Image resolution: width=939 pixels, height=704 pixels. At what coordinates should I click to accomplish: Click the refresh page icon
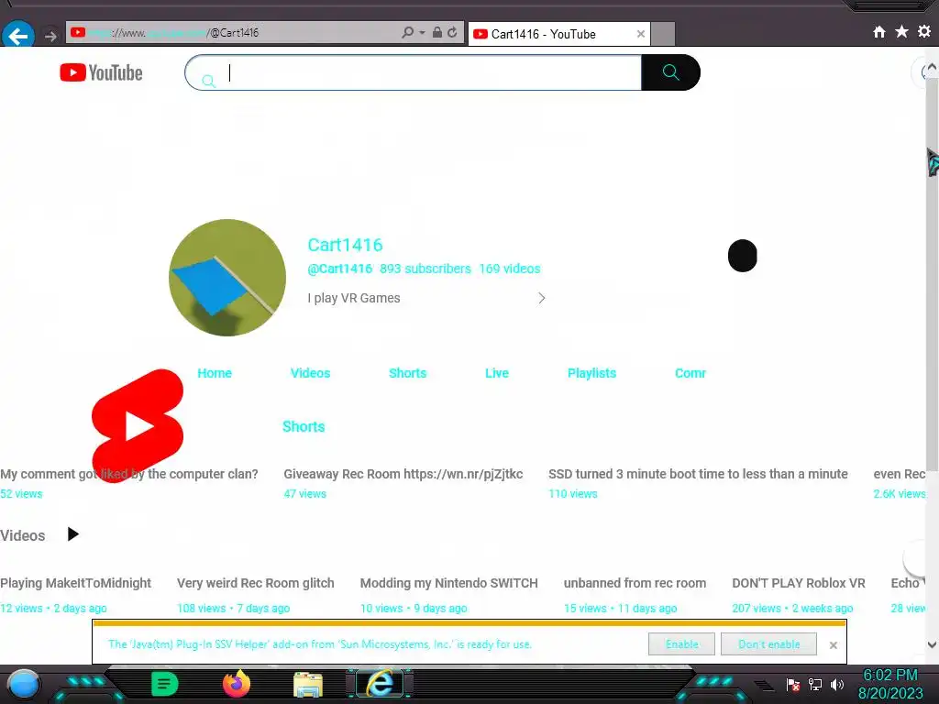(453, 32)
